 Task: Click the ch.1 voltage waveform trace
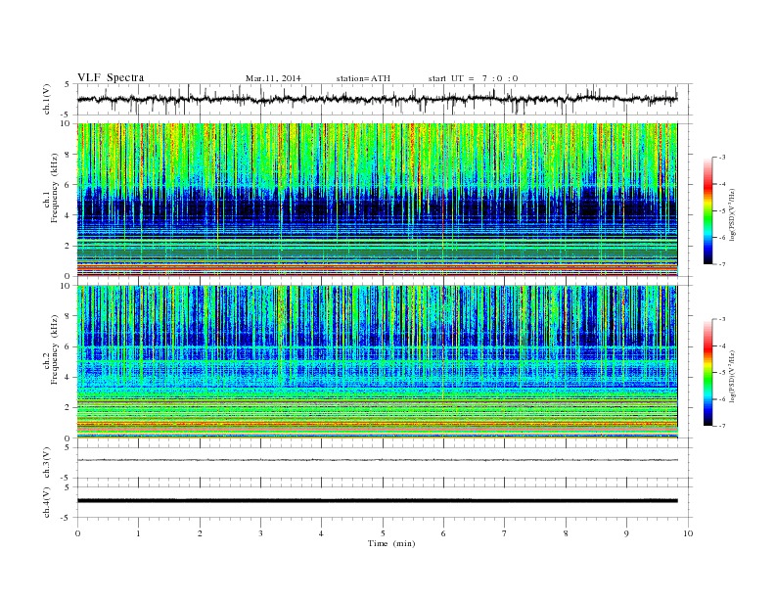point(377,99)
